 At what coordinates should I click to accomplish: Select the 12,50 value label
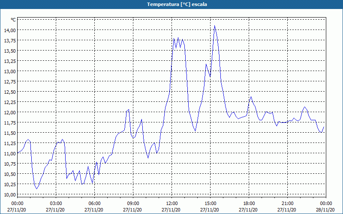click(x=10, y=92)
